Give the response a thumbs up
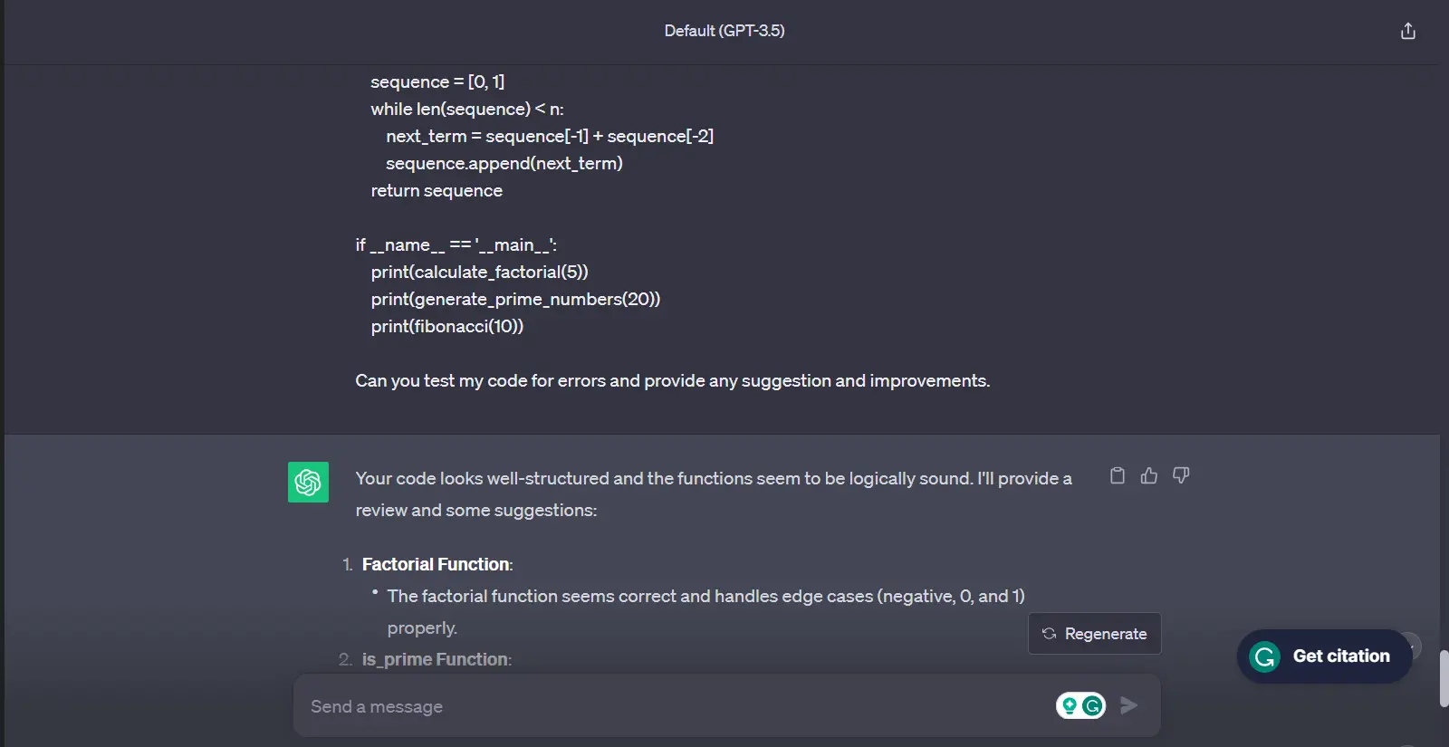The height and width of the screenshot is (747, 1449). click(x=1149, y=475)
